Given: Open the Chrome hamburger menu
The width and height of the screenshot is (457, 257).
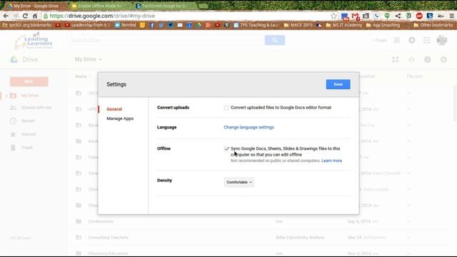Looking at the screenshot, I should [x=451, y=16].
